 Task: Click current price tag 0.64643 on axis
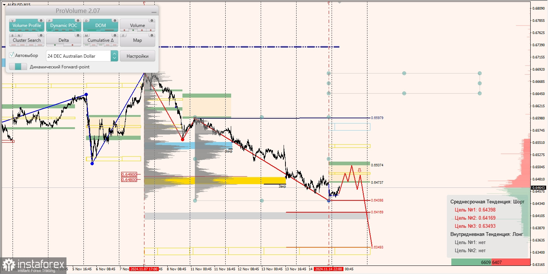pos(538,187)
